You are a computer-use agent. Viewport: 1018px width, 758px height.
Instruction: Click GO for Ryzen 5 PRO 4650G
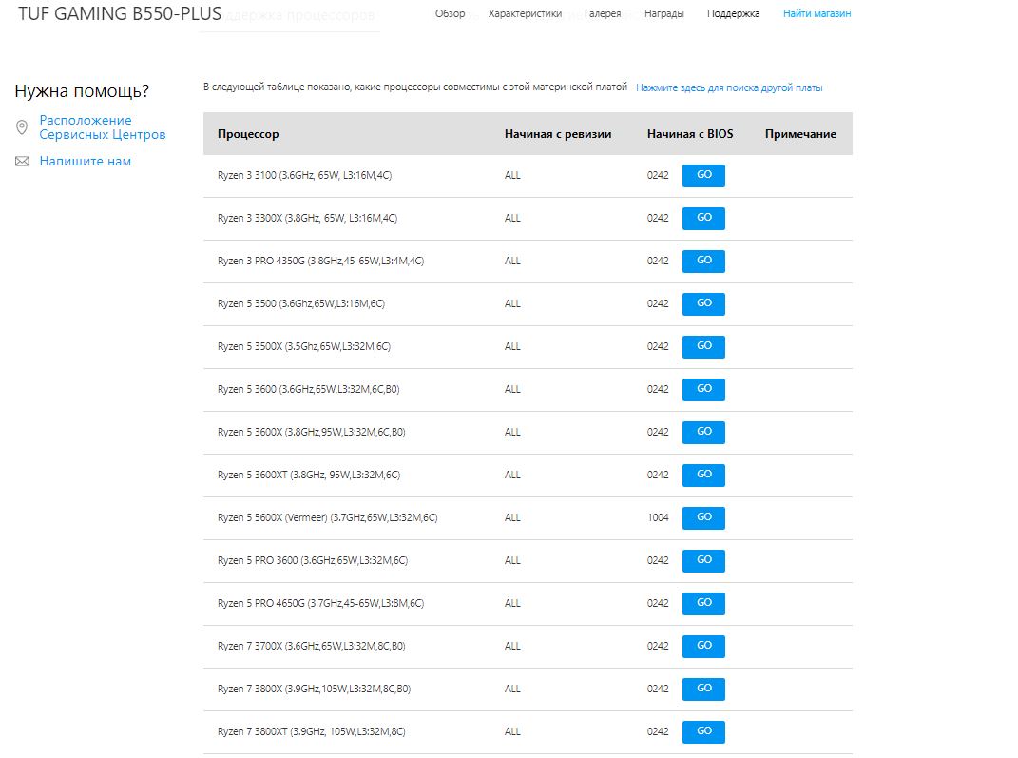pos(703,603)
